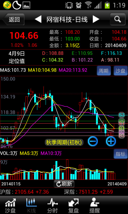Open the picture notification icon
The height and width of the screenshot is (214, 128).
pyautogui.click(x=26, y=5)
